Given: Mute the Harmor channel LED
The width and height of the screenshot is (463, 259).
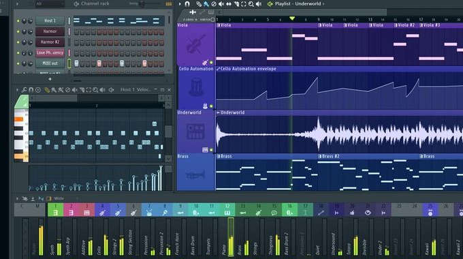Looking at the screenshot, I should [x=18, y=31].
